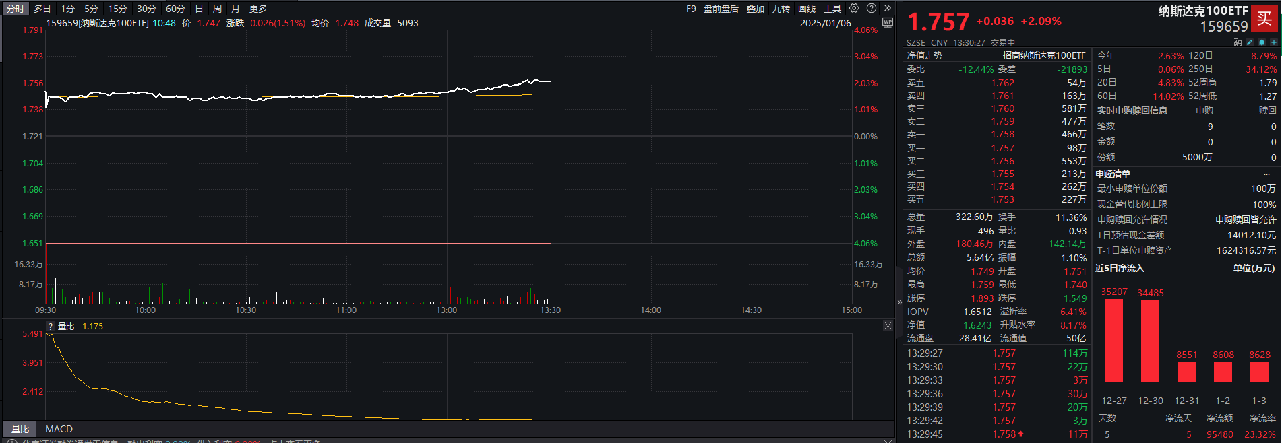This screenshot has height=443, width=1282.
Task: Click the WP icon beside the date
Action: 887,23
